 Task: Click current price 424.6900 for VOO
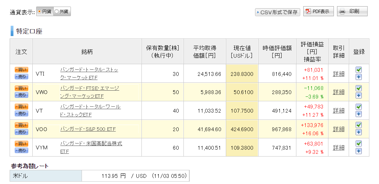tap(242, 129)
